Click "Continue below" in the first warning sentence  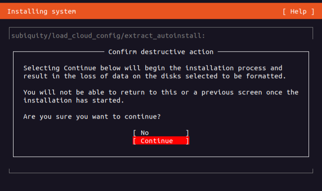(92, 68)
